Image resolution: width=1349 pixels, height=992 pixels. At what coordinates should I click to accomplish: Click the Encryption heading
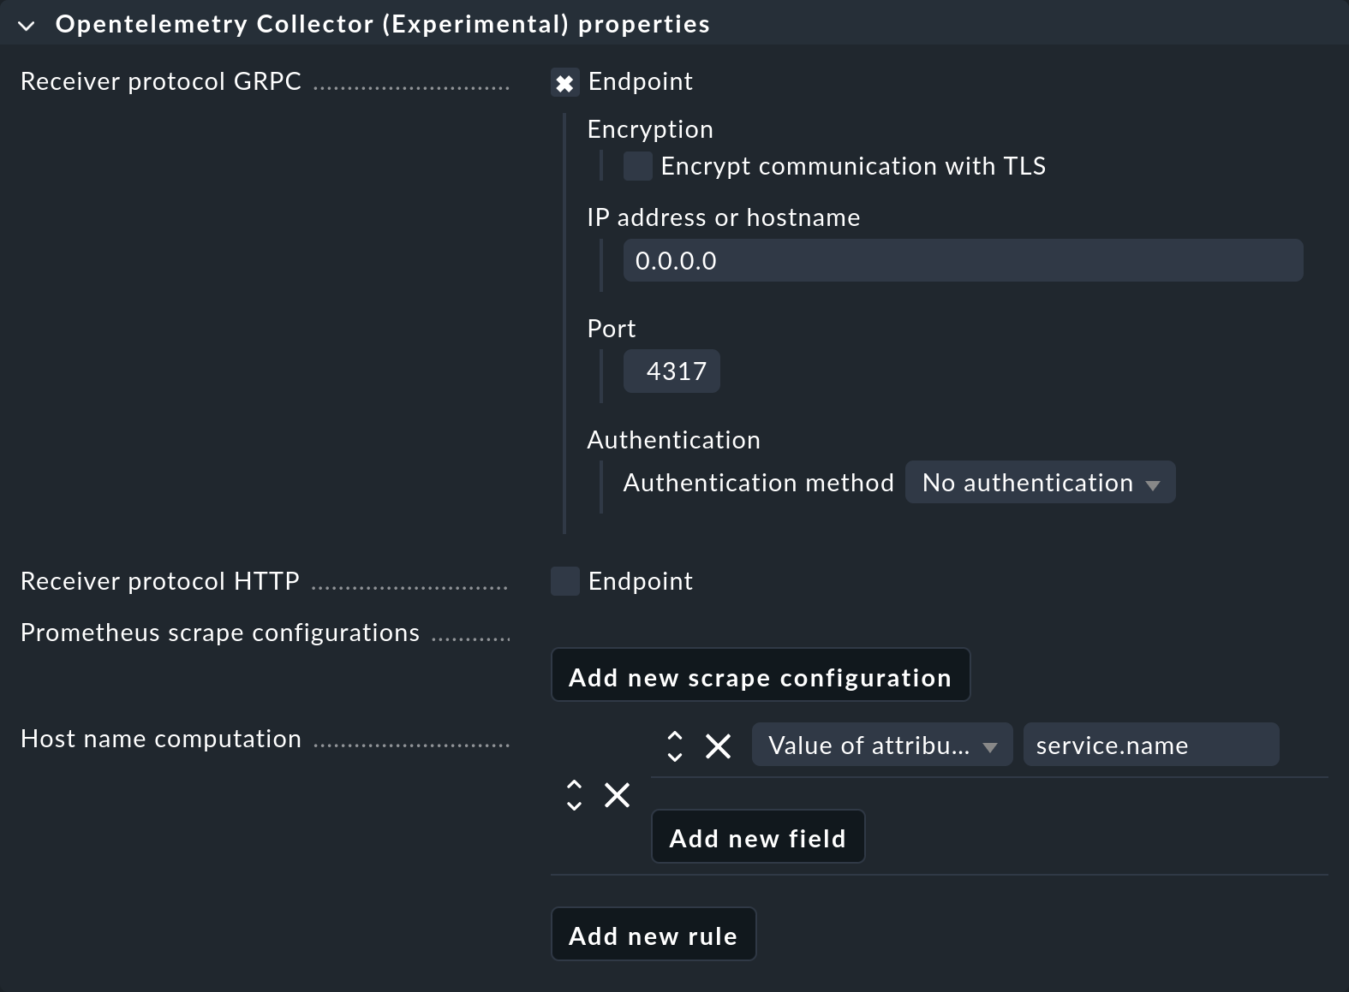click(x=650, y=129)
